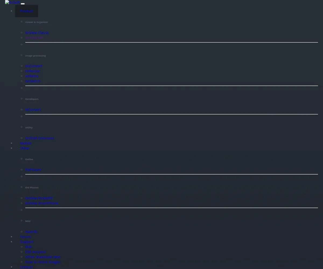Image resolution: width=323 pixels, height=269 pixels.
Task: Open FixPicture under Online
Action: click(x=33, y=169)
